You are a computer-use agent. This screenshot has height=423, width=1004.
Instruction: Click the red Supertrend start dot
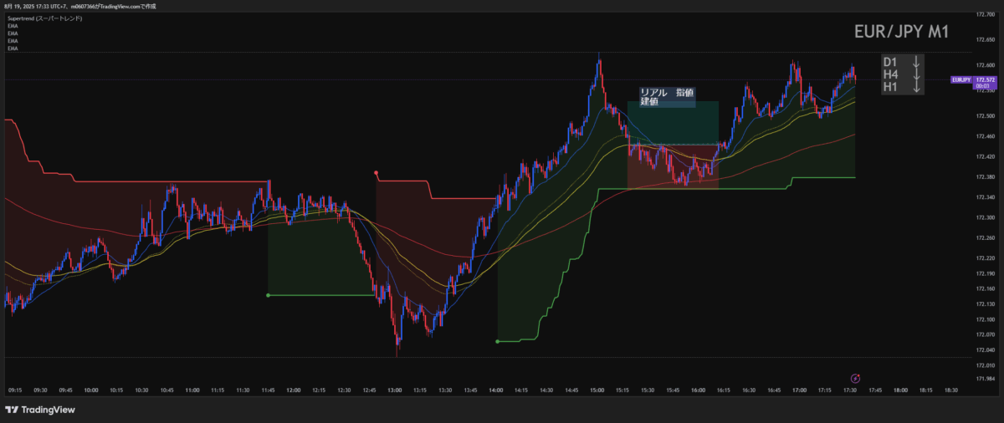376,173
